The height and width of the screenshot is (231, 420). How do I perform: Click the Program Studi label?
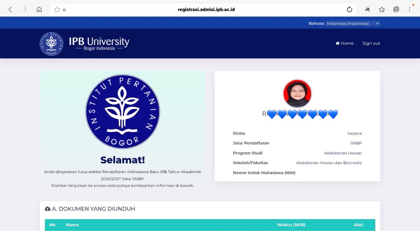click(247, 153)
